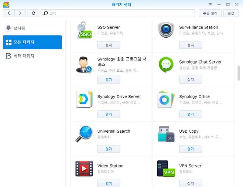Click the vertical scrollbar thumb
This screenshot has width=243, height=187.
[x=239, y=73]
